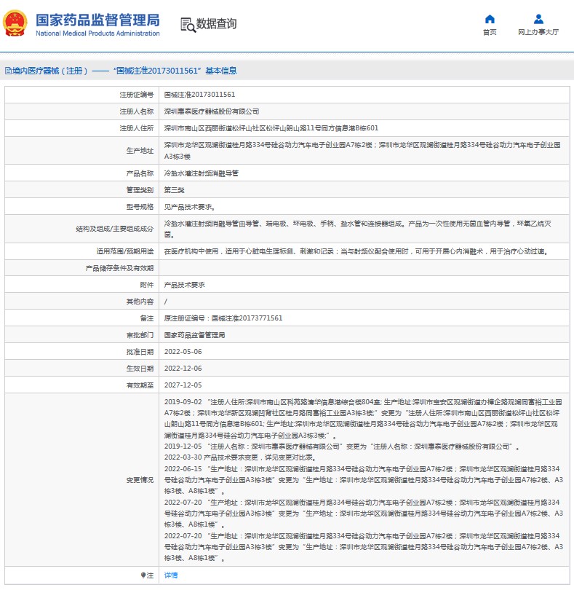The height and width of the screenshot is (590, 574).
Task: Select the 2022-06-15 production address change entry
Action: (364, 480)
